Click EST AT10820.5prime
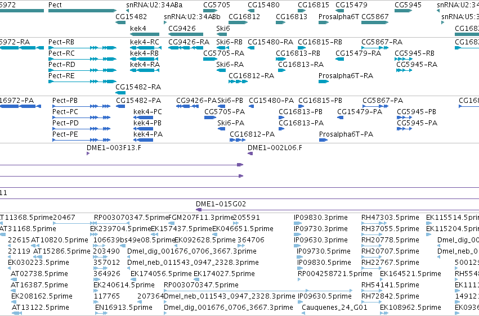This screenshot has width=479, height=316. [60, 240]
